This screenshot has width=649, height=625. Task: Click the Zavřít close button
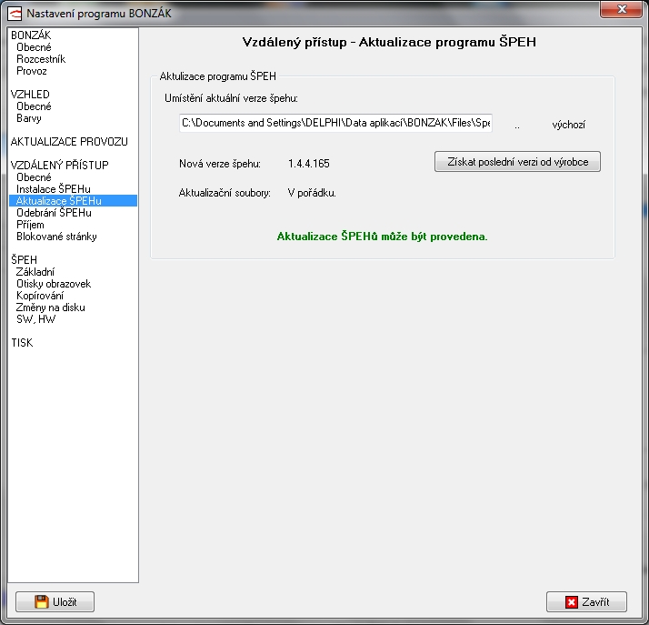(x=586, y=602)
